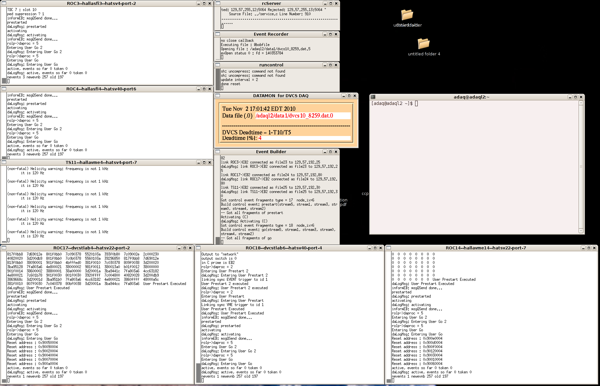Close the DATAMON for DVCS DAQ window

tap(355, 96)
